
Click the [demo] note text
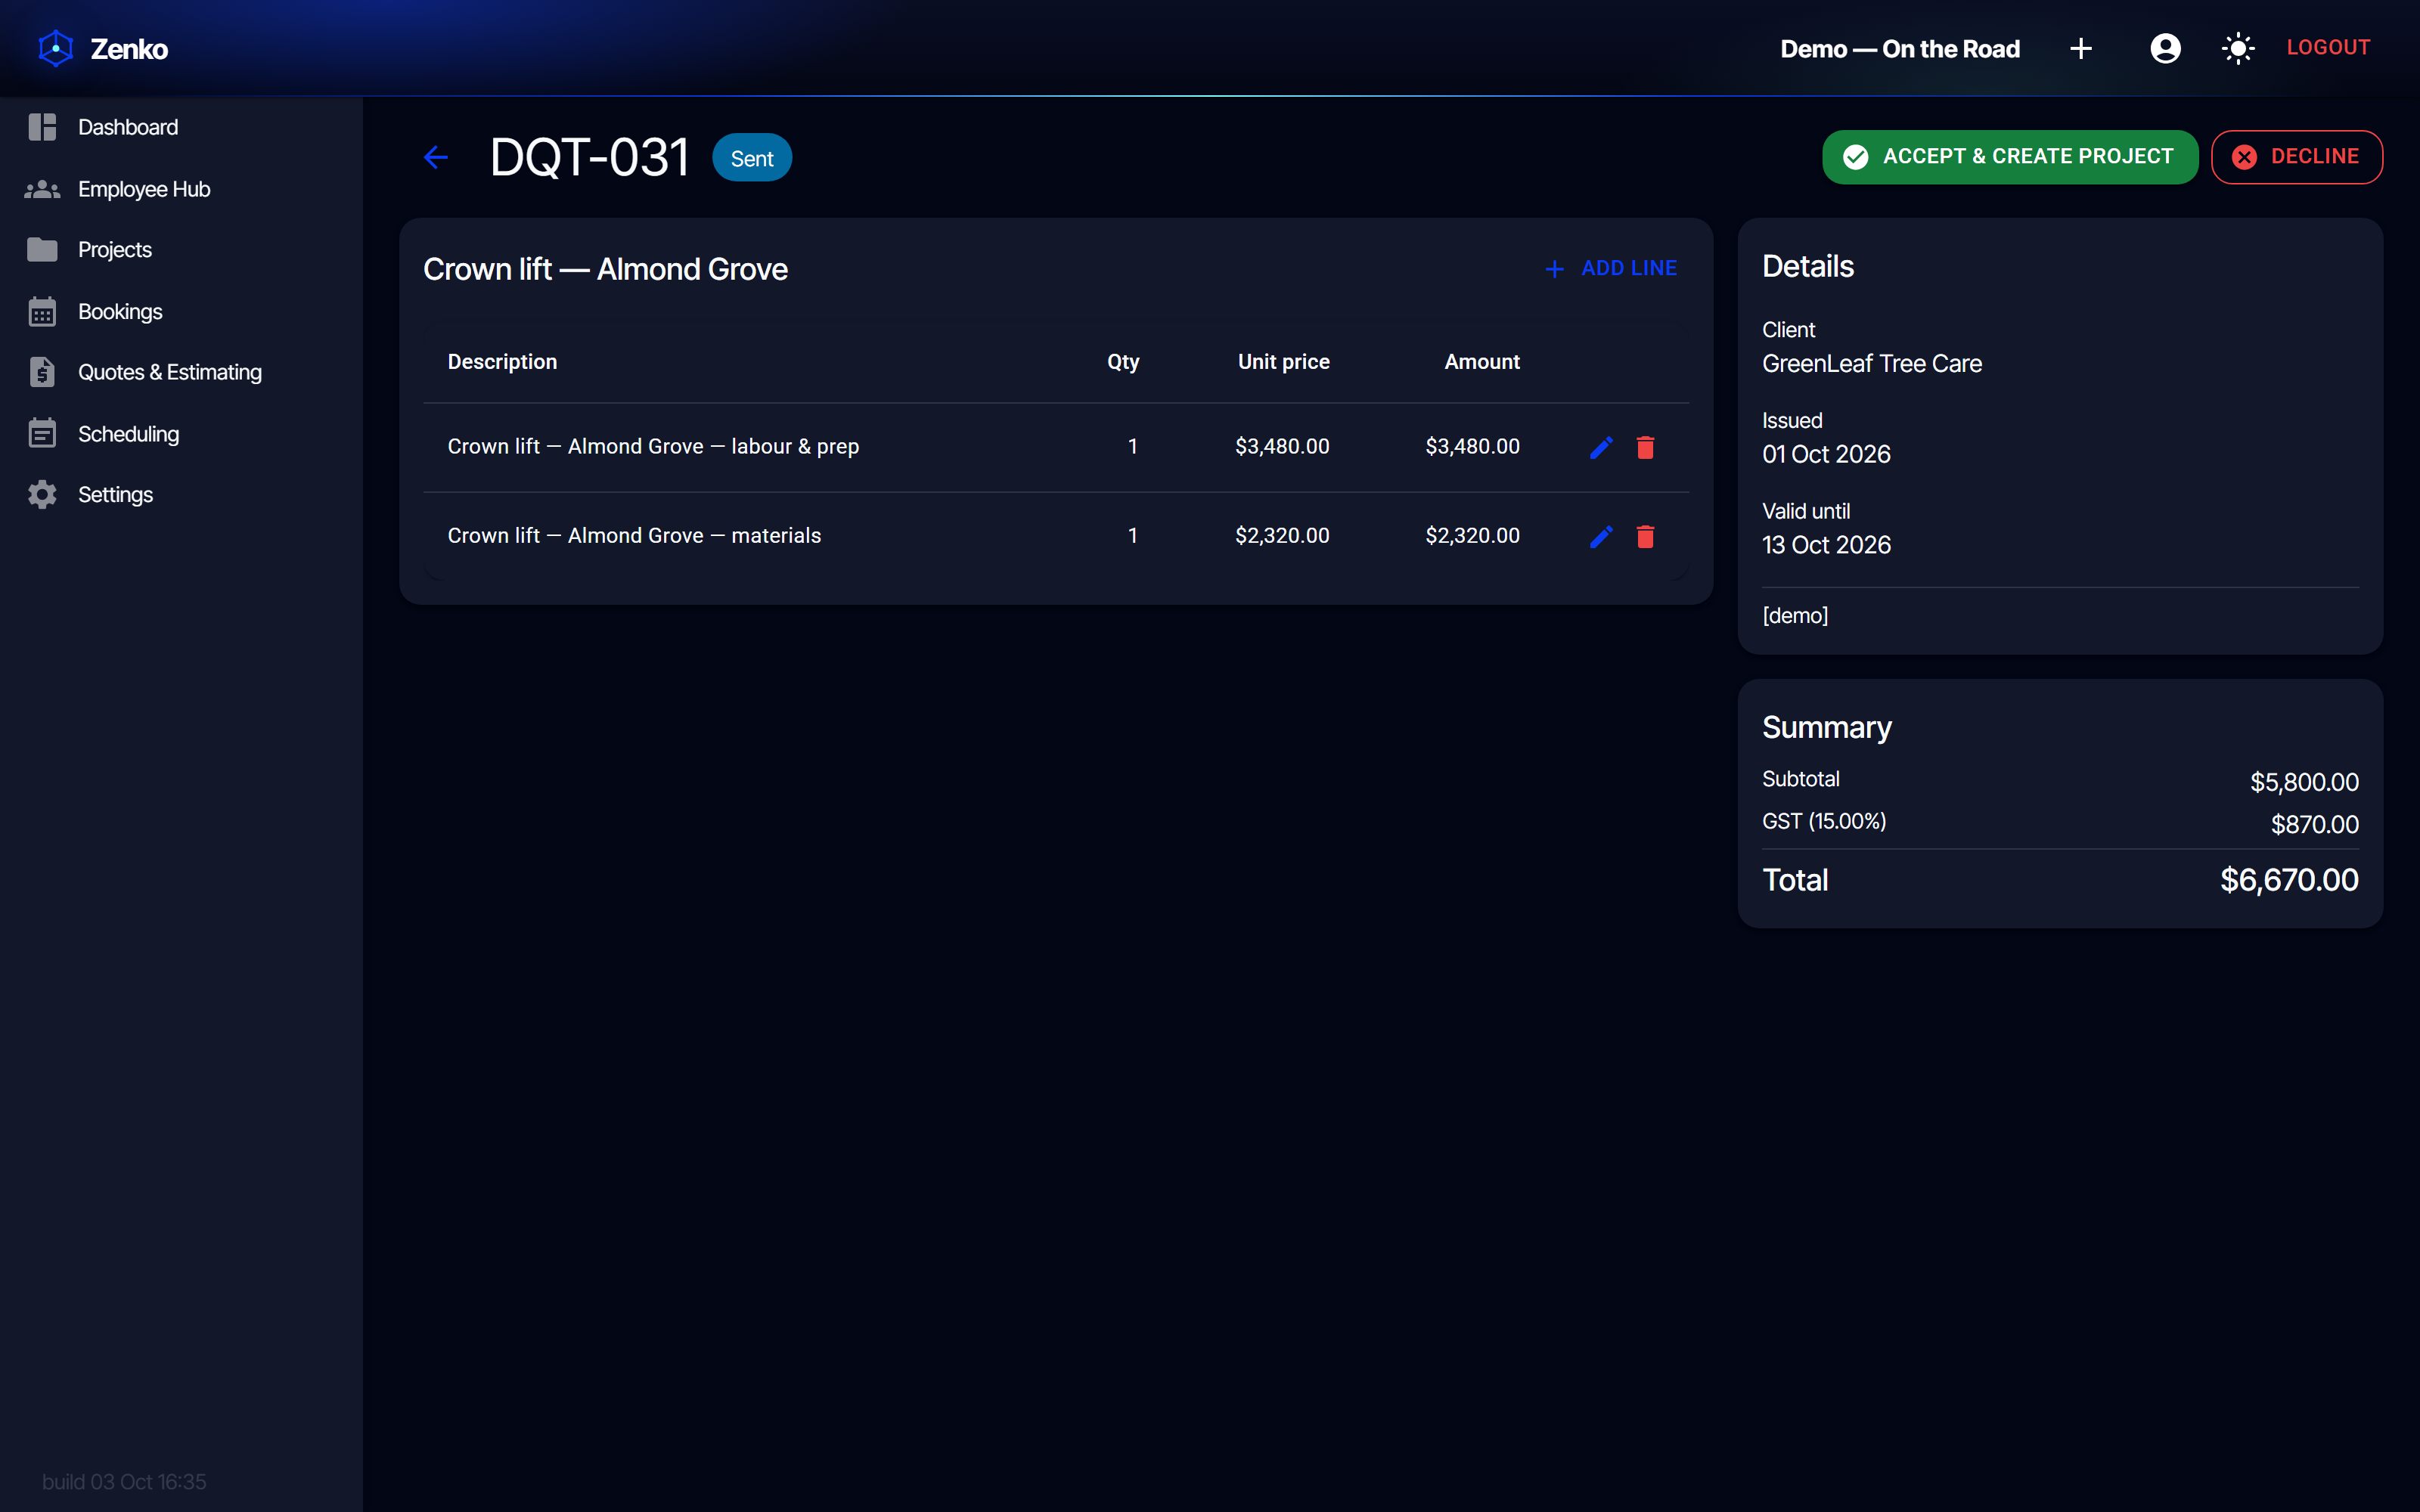tap(1795, 615)
